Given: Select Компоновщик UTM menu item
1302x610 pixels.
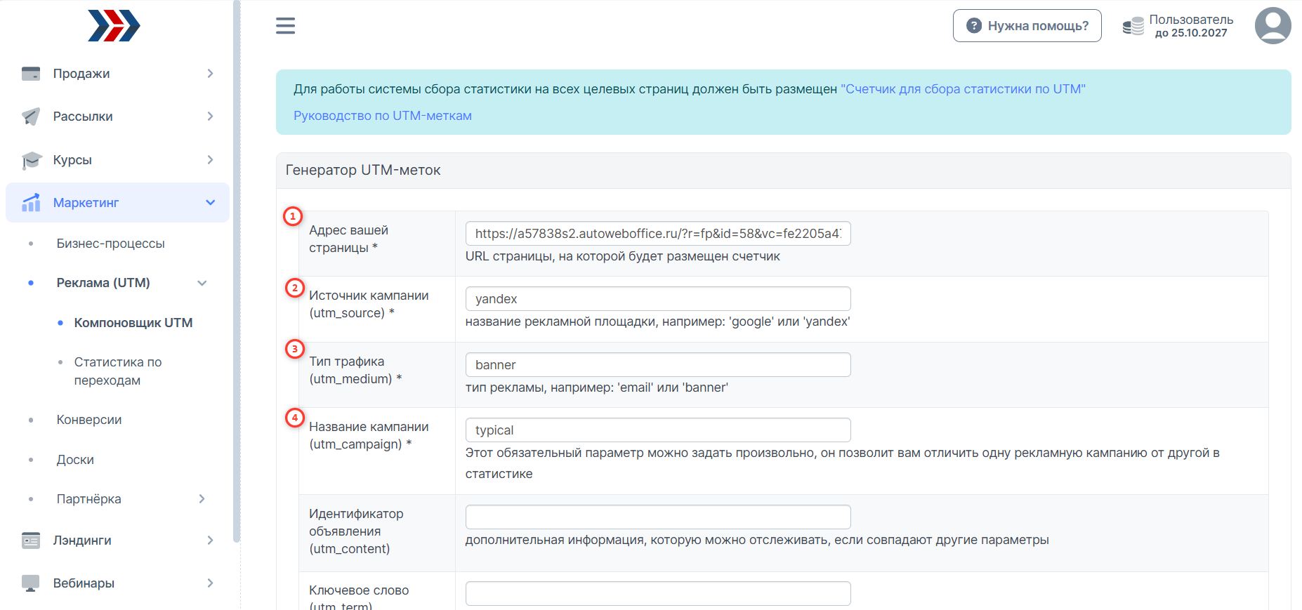Looking at the screenshot, I should [x=133, y=323].
